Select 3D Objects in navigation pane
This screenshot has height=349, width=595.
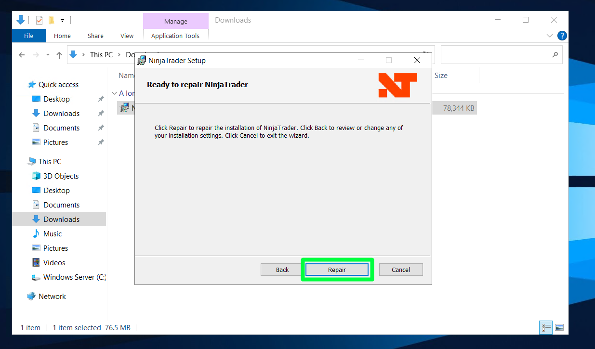click(x=61, y=176)
